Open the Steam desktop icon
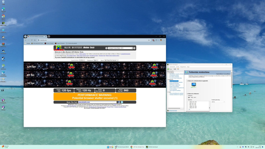The width and height of the screenshot is (265, 149). [x=3, y=59]
